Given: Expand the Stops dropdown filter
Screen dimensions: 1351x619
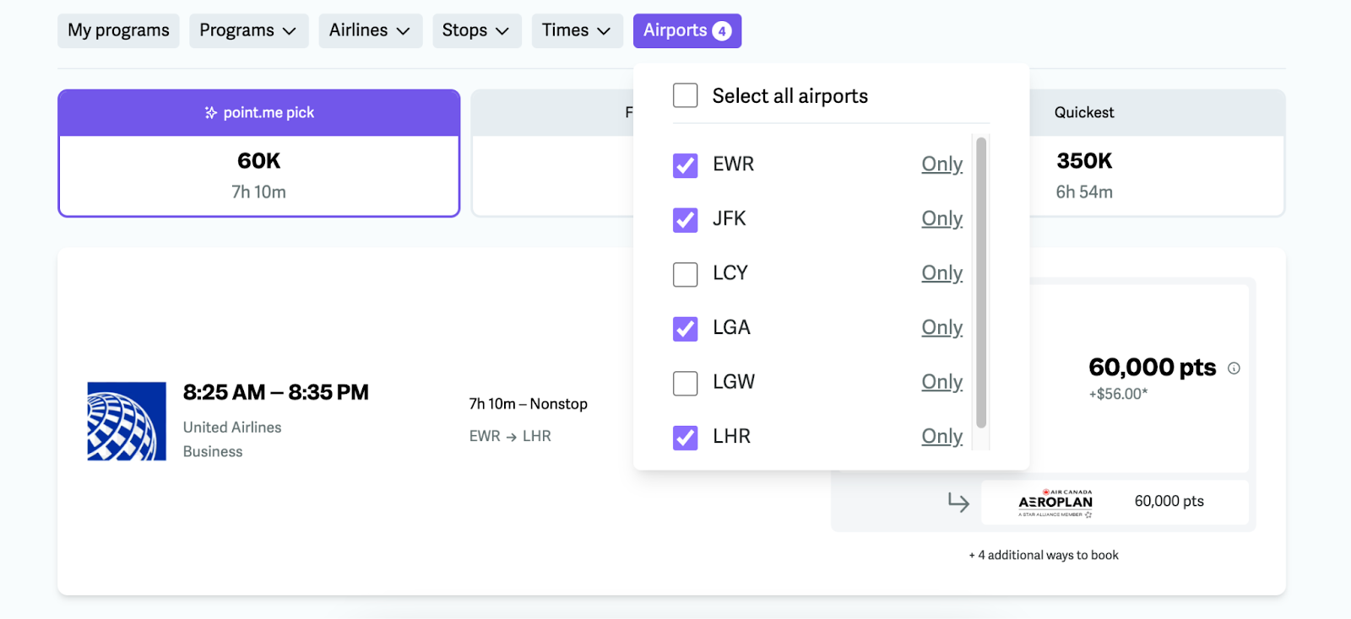Looking at the screenshot, I should pos(476,31).
